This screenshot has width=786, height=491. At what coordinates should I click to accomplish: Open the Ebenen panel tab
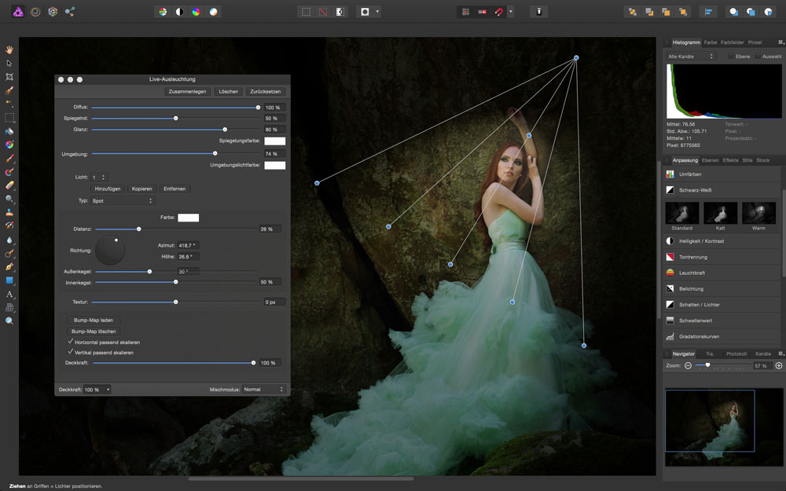pyautogui.click(x=710, y=159)
